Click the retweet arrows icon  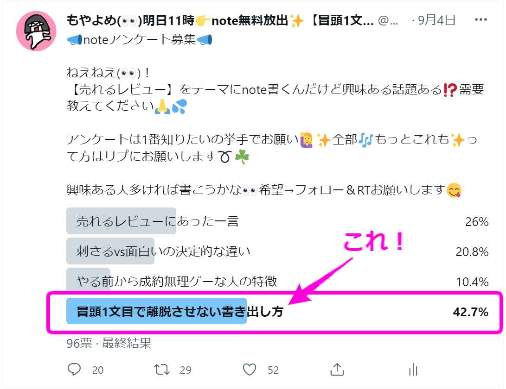click(x=162, y=370)
